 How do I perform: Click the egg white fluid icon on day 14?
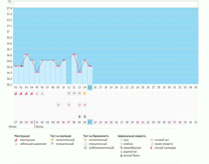[x=84, y=116]
